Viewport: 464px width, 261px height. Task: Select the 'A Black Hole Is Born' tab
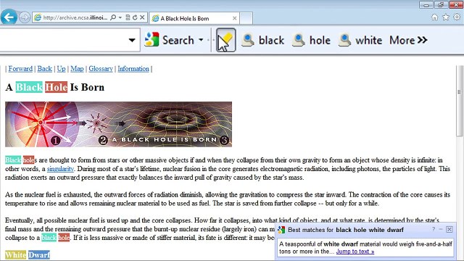(194, 18)
